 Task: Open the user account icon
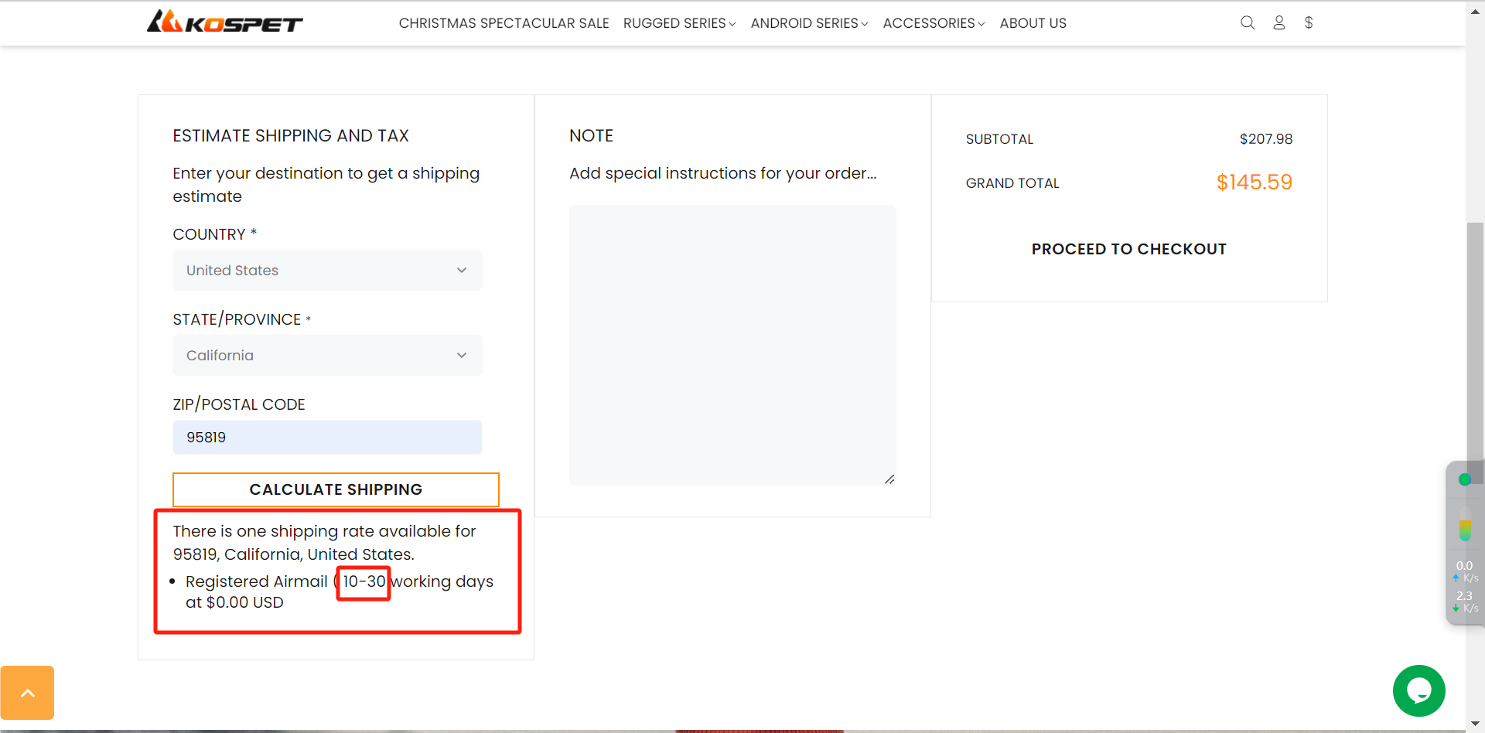click(x=1279, y=22)
